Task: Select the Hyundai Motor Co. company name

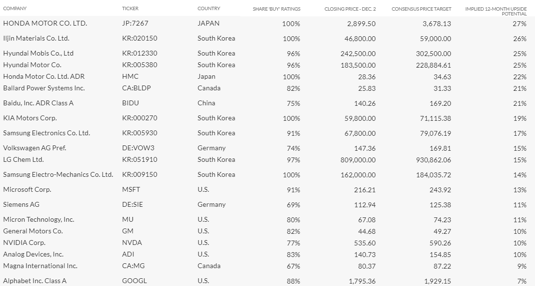Action: click(x=32, y=65)
